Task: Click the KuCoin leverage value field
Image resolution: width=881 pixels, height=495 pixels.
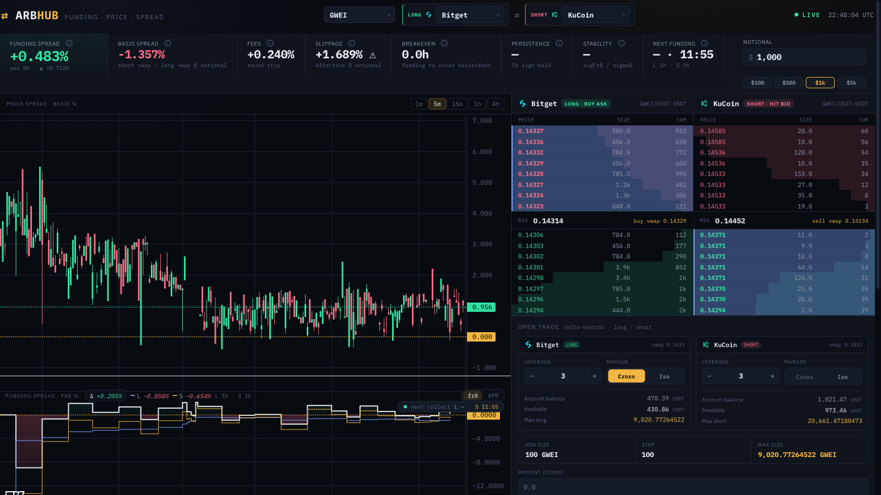Action: pyautogui.click(x=741, y=376)
